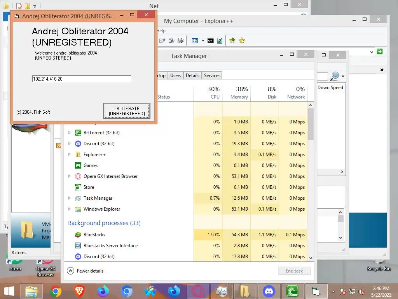The image size is (398, 299).
Task: Switch to Opera GX on the taskbar
Action: coord(198,291)
